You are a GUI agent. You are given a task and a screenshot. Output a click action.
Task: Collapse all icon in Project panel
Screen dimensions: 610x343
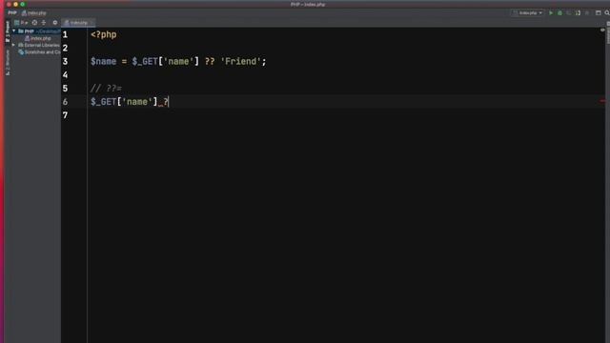[44, 23]
